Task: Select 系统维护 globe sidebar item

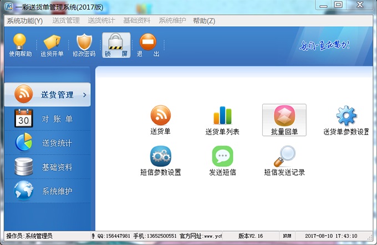Action: click(x=48, y=191)
